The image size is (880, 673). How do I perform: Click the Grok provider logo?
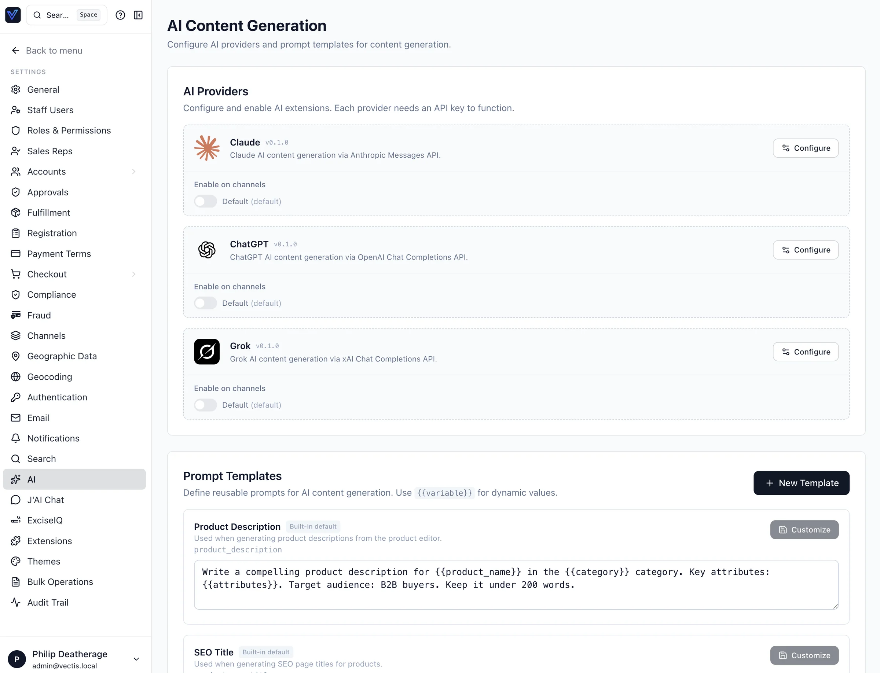206,351
